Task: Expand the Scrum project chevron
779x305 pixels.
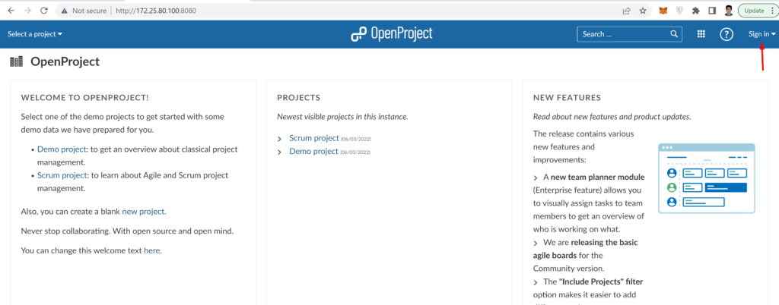Action: point(280,139)
